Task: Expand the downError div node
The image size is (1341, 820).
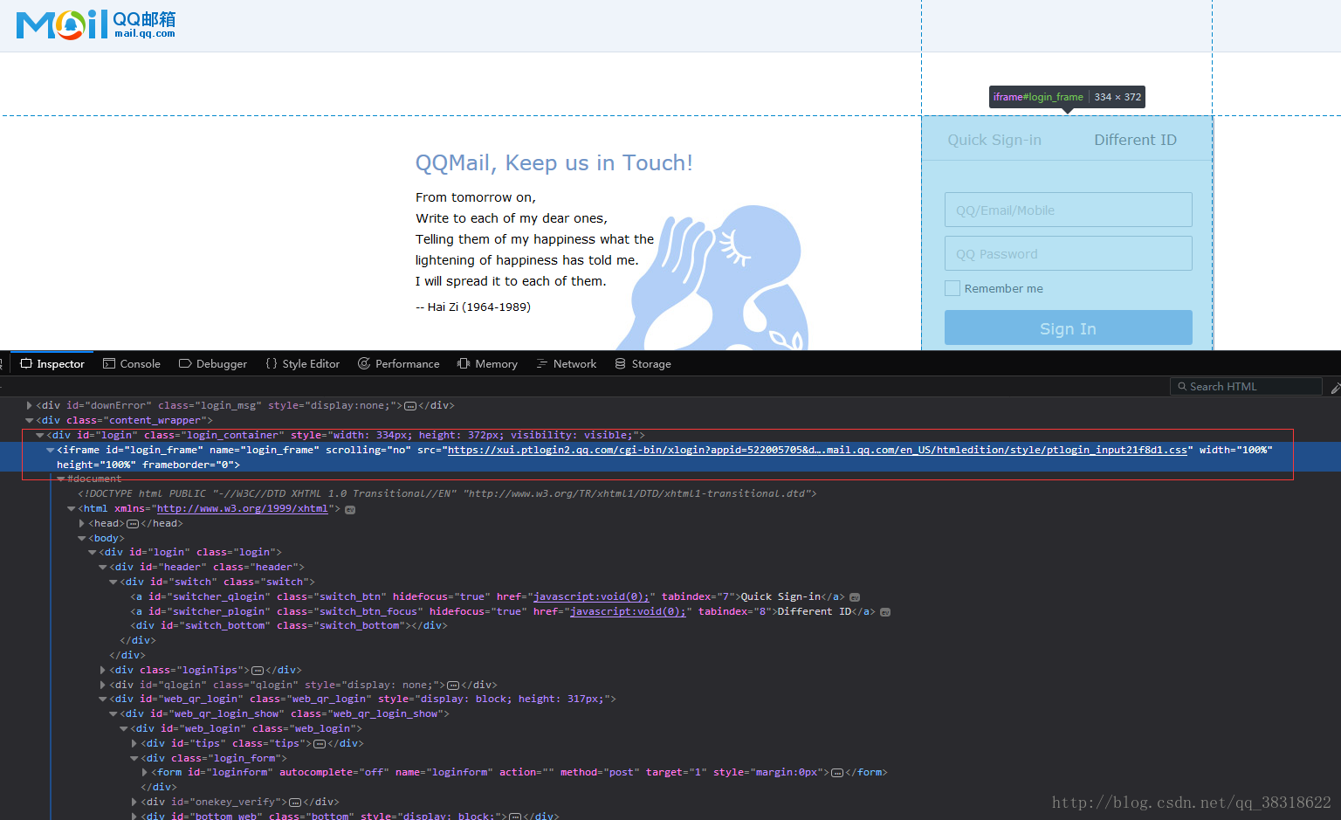Action: pos(29,405)
